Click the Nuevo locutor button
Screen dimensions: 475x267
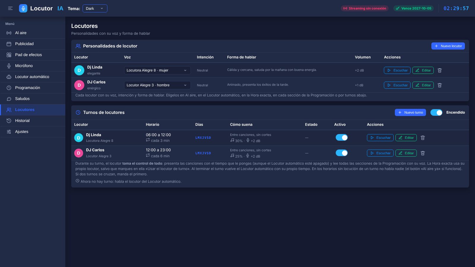(448, 46)
